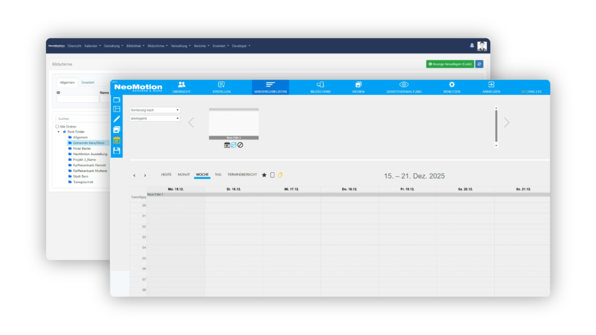Open the Sortierung nach dropdown

point(155,110)
